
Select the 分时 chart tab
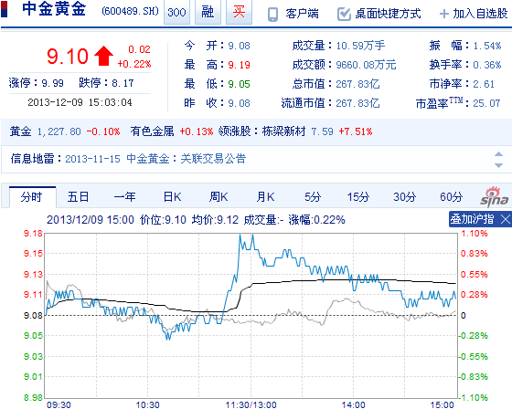pyautogui.click(x=32, y=197)
